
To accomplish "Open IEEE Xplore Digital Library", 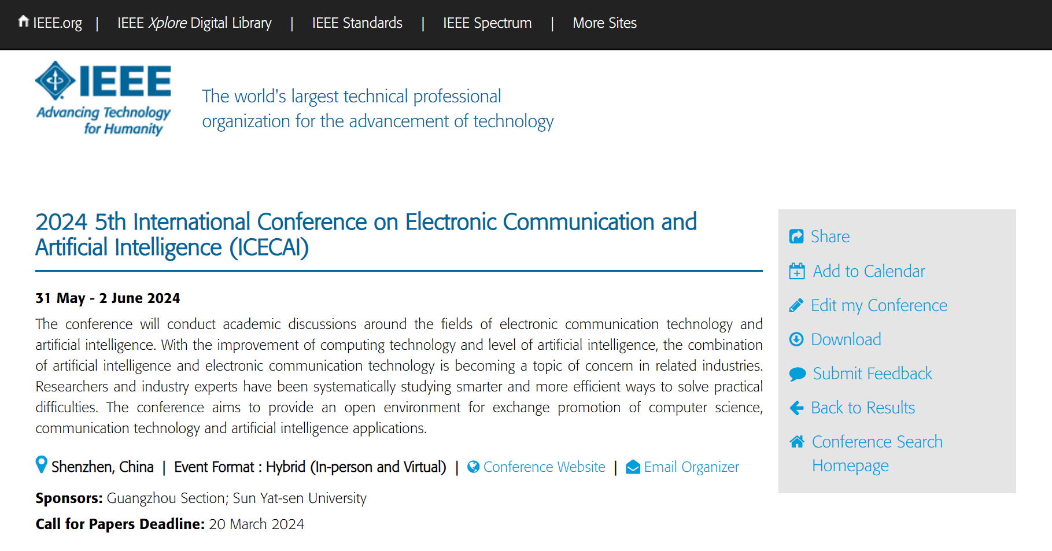I will (x=194, y=23).
